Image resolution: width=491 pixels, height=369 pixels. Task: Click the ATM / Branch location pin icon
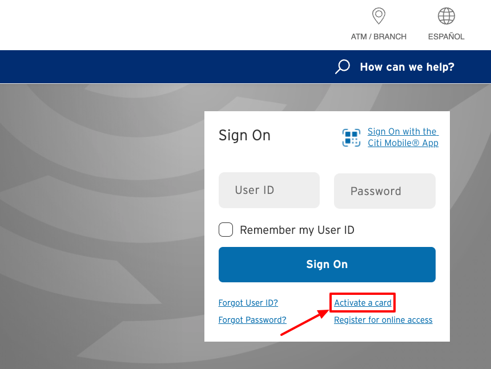pyautogui.click(x=379, y=16)
